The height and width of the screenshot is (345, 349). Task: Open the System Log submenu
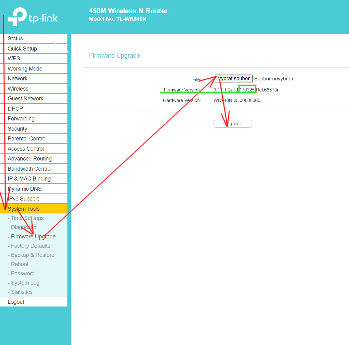(x=25, y=283)
